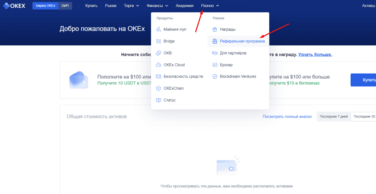Expand the Торги dropdown menu
Image resolution: width=376 pixels, height=194 pixels.
click(131, 6)
